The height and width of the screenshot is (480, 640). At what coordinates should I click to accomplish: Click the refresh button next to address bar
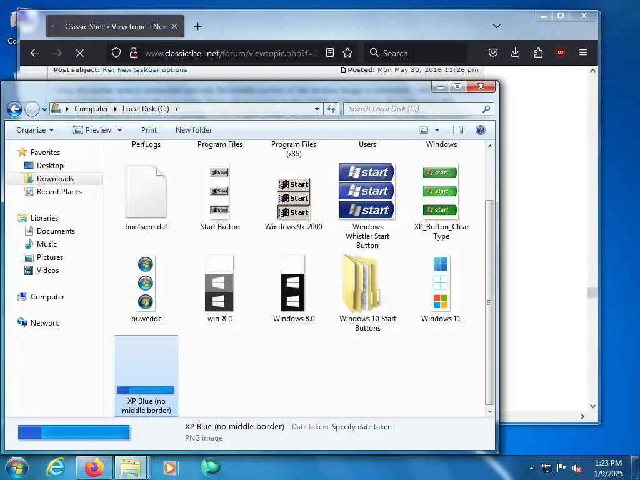(331, 109)
